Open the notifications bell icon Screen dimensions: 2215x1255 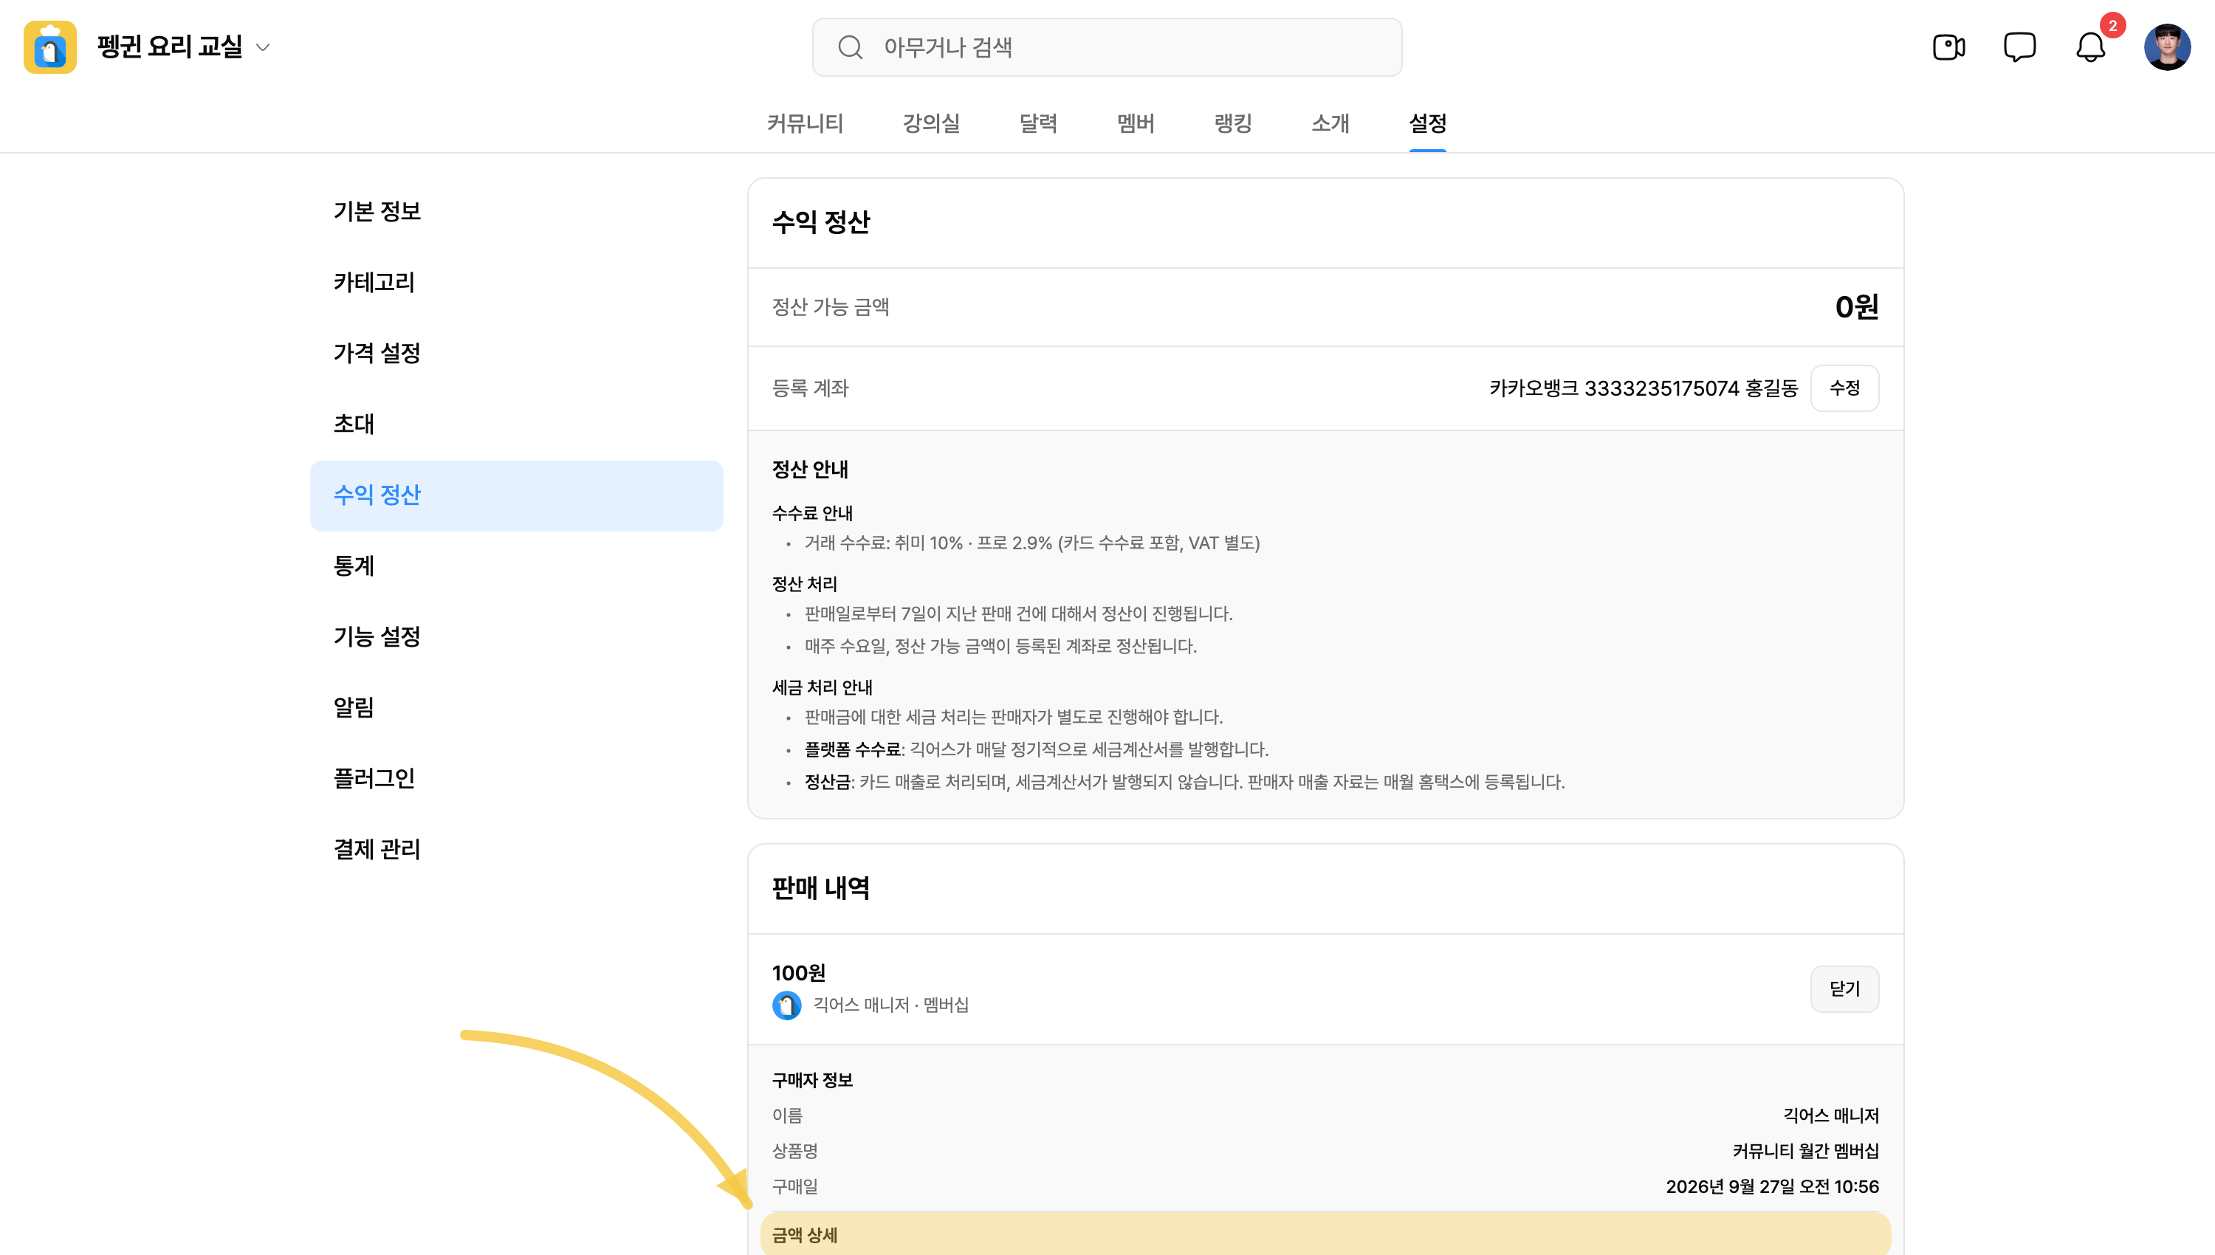(2090, 47)
